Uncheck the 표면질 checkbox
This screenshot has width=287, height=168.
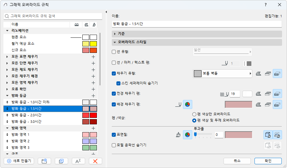pyautogui.click(x=114, y=135)
